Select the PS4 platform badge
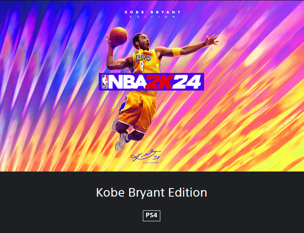The width and height of the screenshot is (304, 233). 151,216
